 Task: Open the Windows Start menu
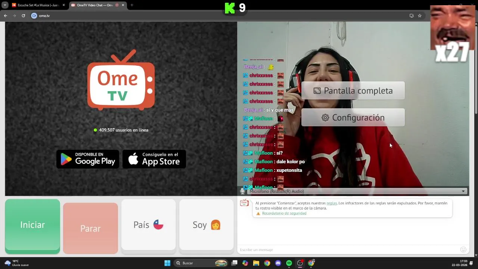click(x=167, y=263)
